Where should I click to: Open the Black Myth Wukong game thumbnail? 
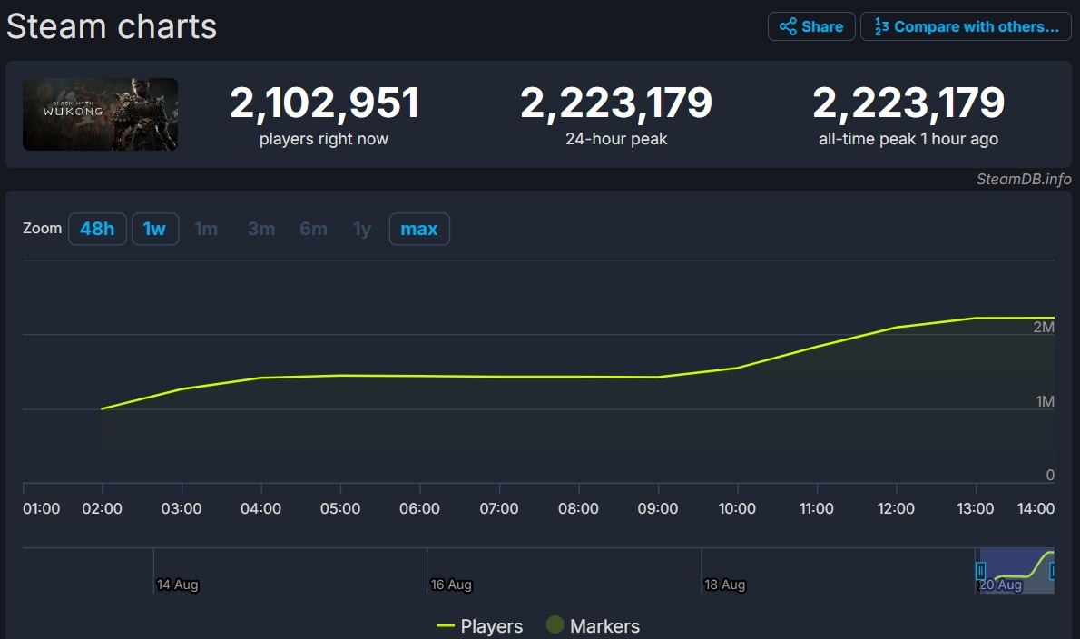[x=100, y=114]
